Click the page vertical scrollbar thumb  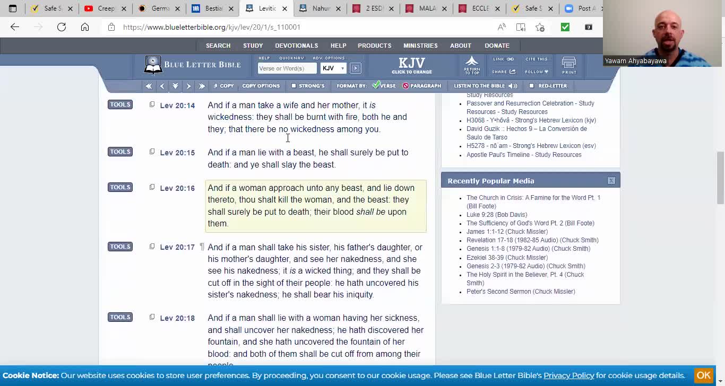pos(720,178)
